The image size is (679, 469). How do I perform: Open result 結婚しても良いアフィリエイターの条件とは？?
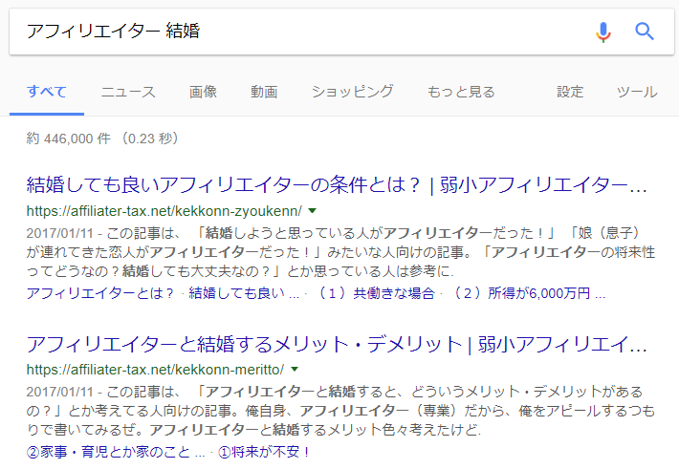[337, 184]
